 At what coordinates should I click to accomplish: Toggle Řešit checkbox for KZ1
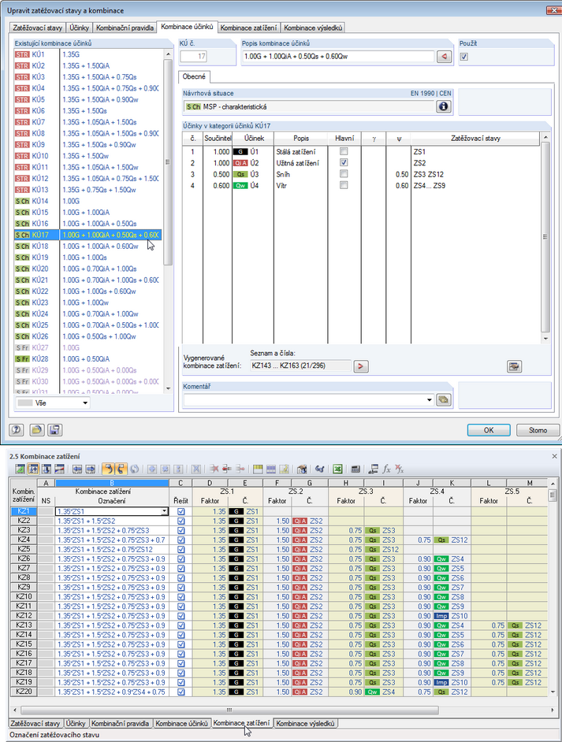(x=181, y=511)
